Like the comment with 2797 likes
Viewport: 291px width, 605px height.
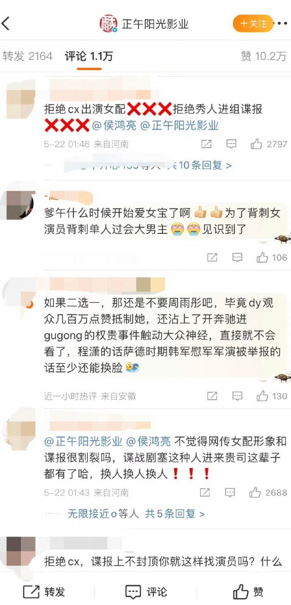pos(256,144)
